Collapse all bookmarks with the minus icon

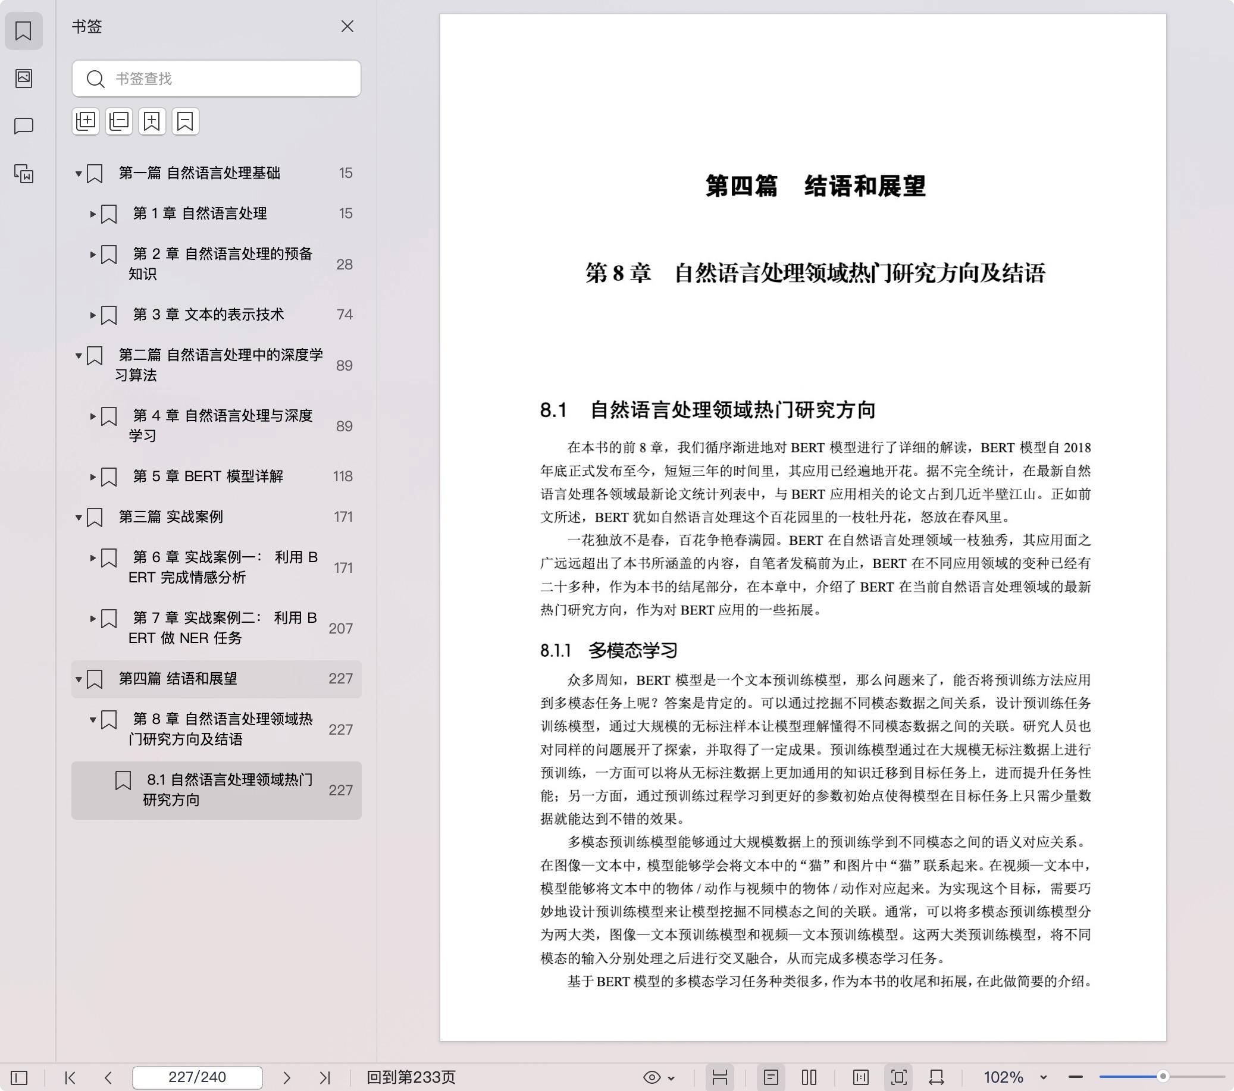point(119,121)
